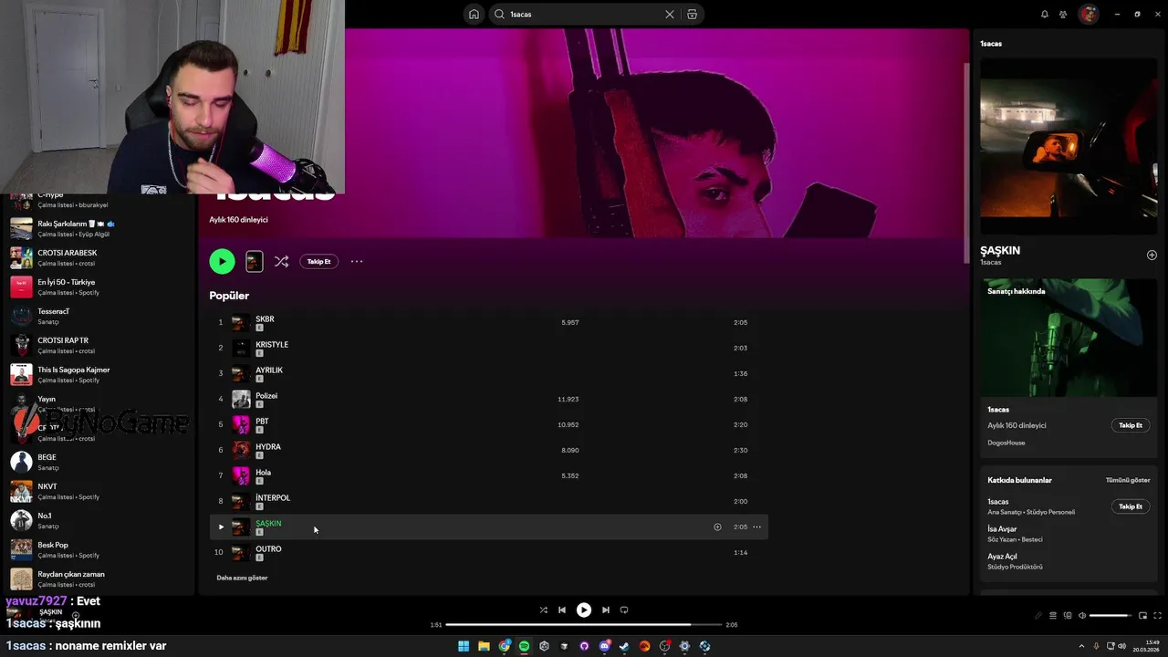
Task: Open the lyrics microphone icon in player bar
Action: coord(1038,616)
